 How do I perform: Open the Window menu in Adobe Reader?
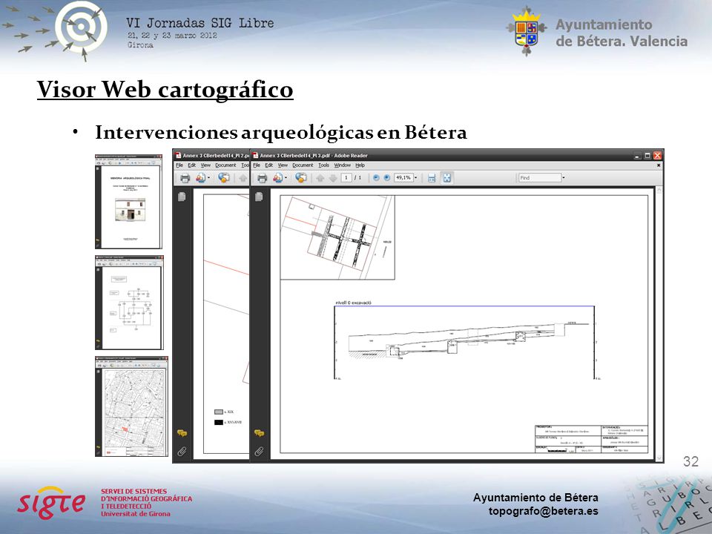343,165
